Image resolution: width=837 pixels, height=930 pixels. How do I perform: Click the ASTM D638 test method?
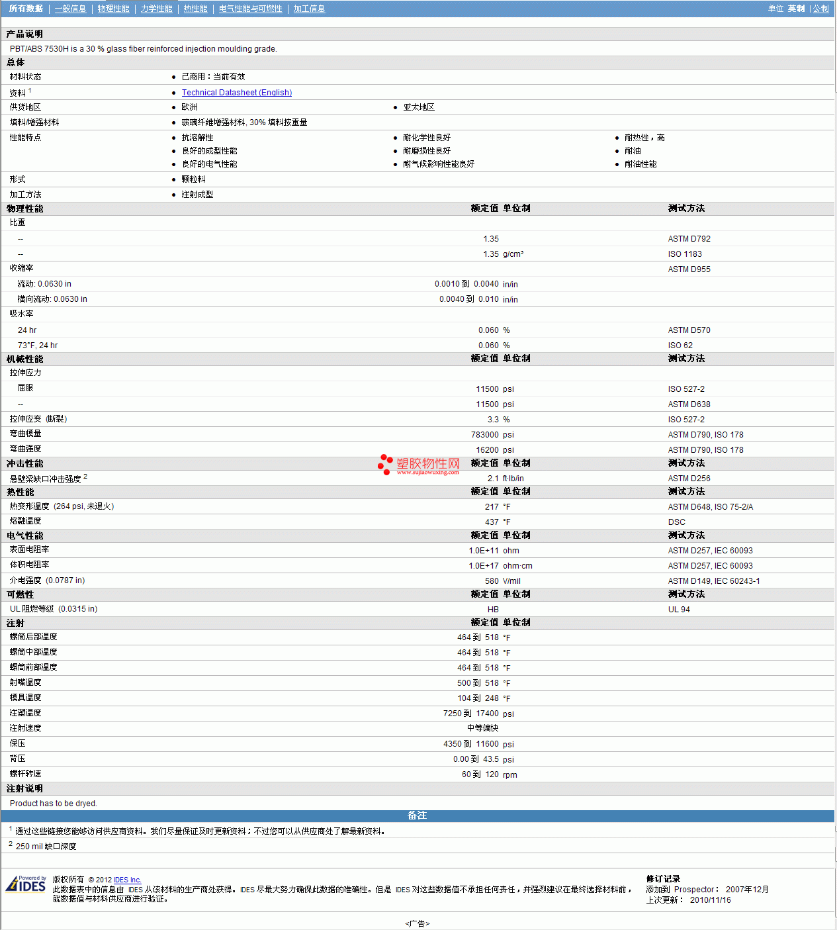[x=689, y=404]
